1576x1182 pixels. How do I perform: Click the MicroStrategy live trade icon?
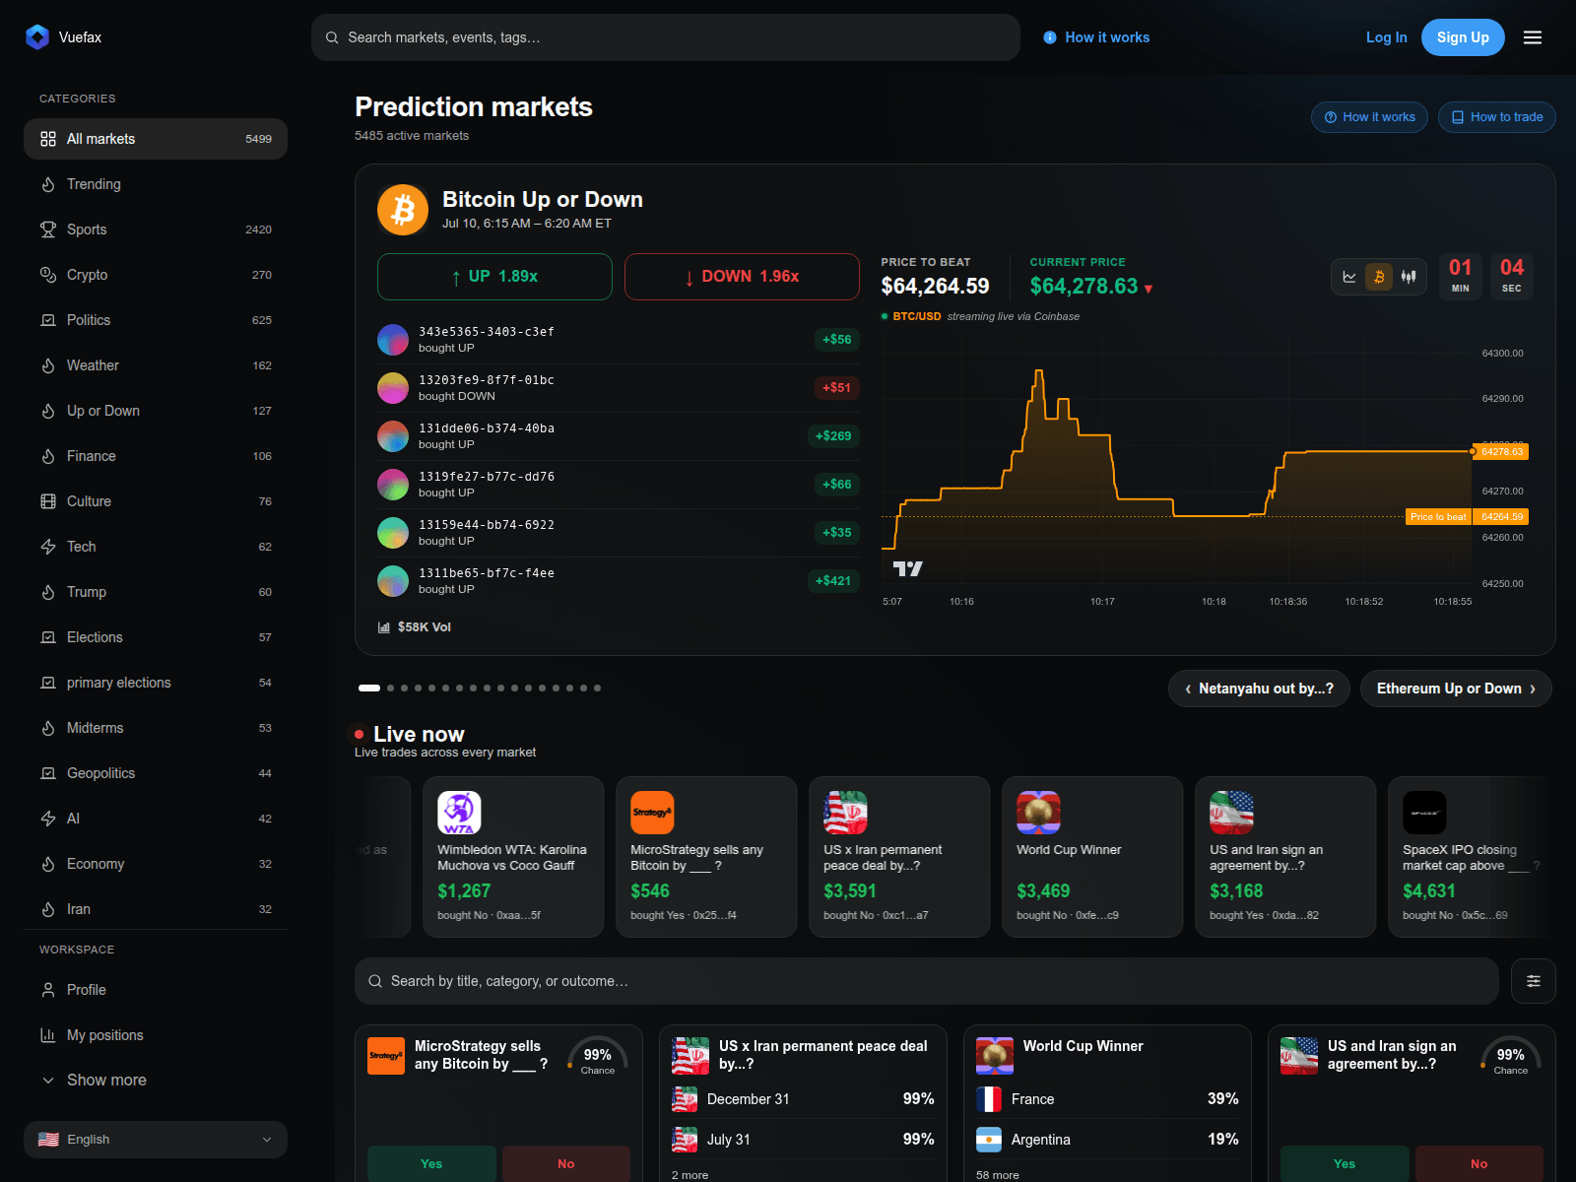point(652,813)
